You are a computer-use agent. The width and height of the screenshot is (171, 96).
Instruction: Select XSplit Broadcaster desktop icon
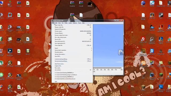(10, 52)
